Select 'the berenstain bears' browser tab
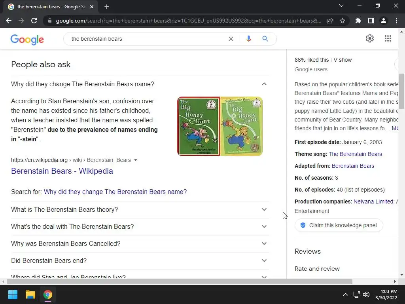This screenshot has height=304, width=405. click(51, 7)
